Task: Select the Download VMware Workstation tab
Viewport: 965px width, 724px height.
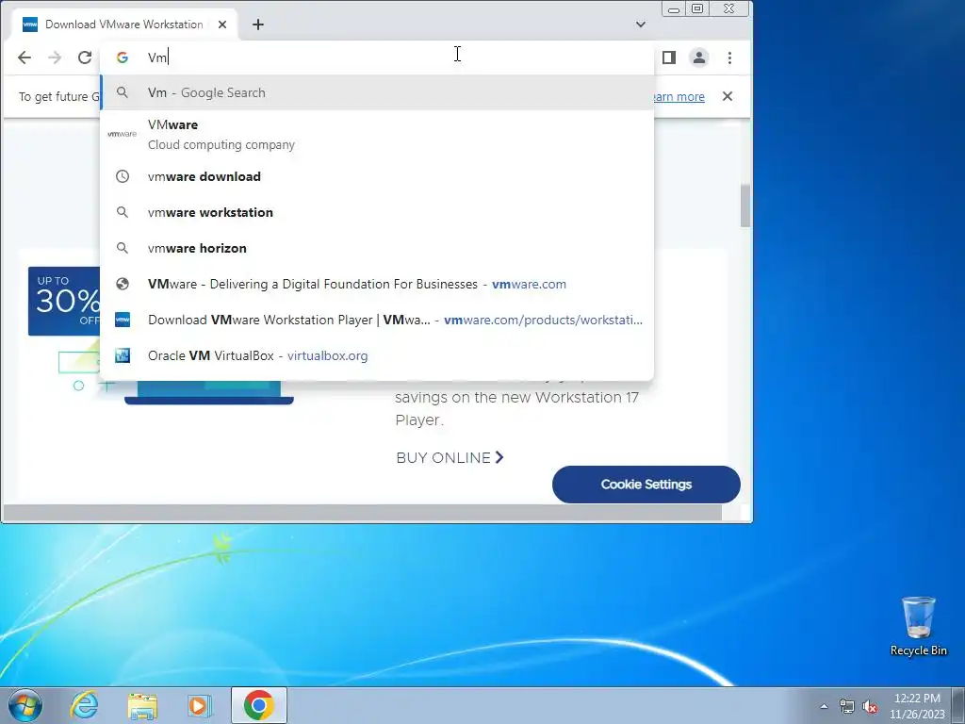Action: click(124, 25)
